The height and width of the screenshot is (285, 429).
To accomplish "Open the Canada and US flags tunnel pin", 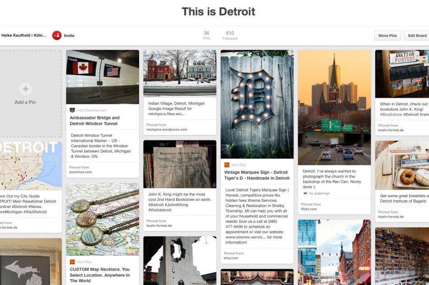I will (x=103, y=77).
